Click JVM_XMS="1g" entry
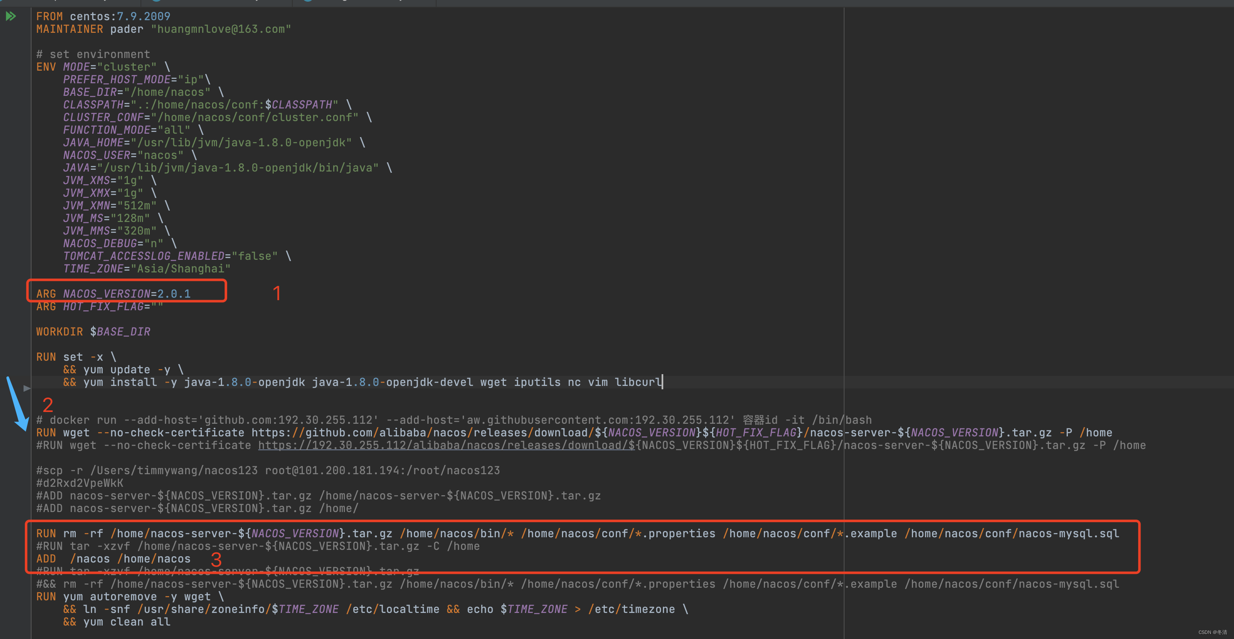 pos(110,180)
